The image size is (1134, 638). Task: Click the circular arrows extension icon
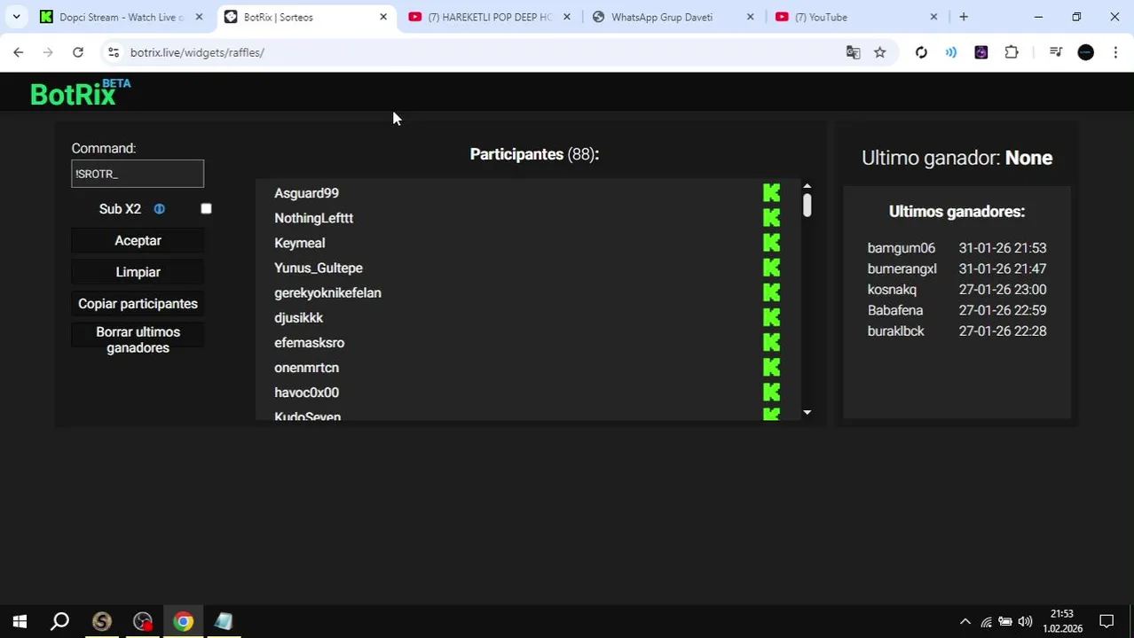(921, 52)
